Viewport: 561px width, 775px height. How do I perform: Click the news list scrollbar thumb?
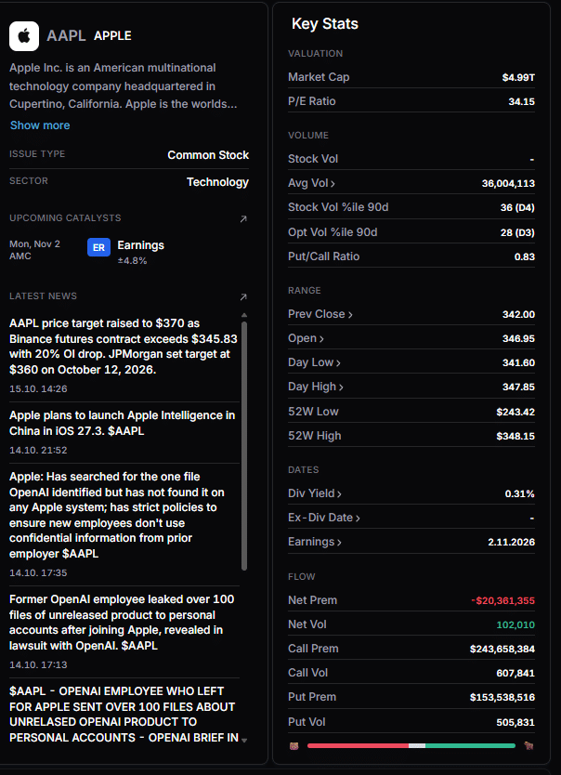pos(244,446)
